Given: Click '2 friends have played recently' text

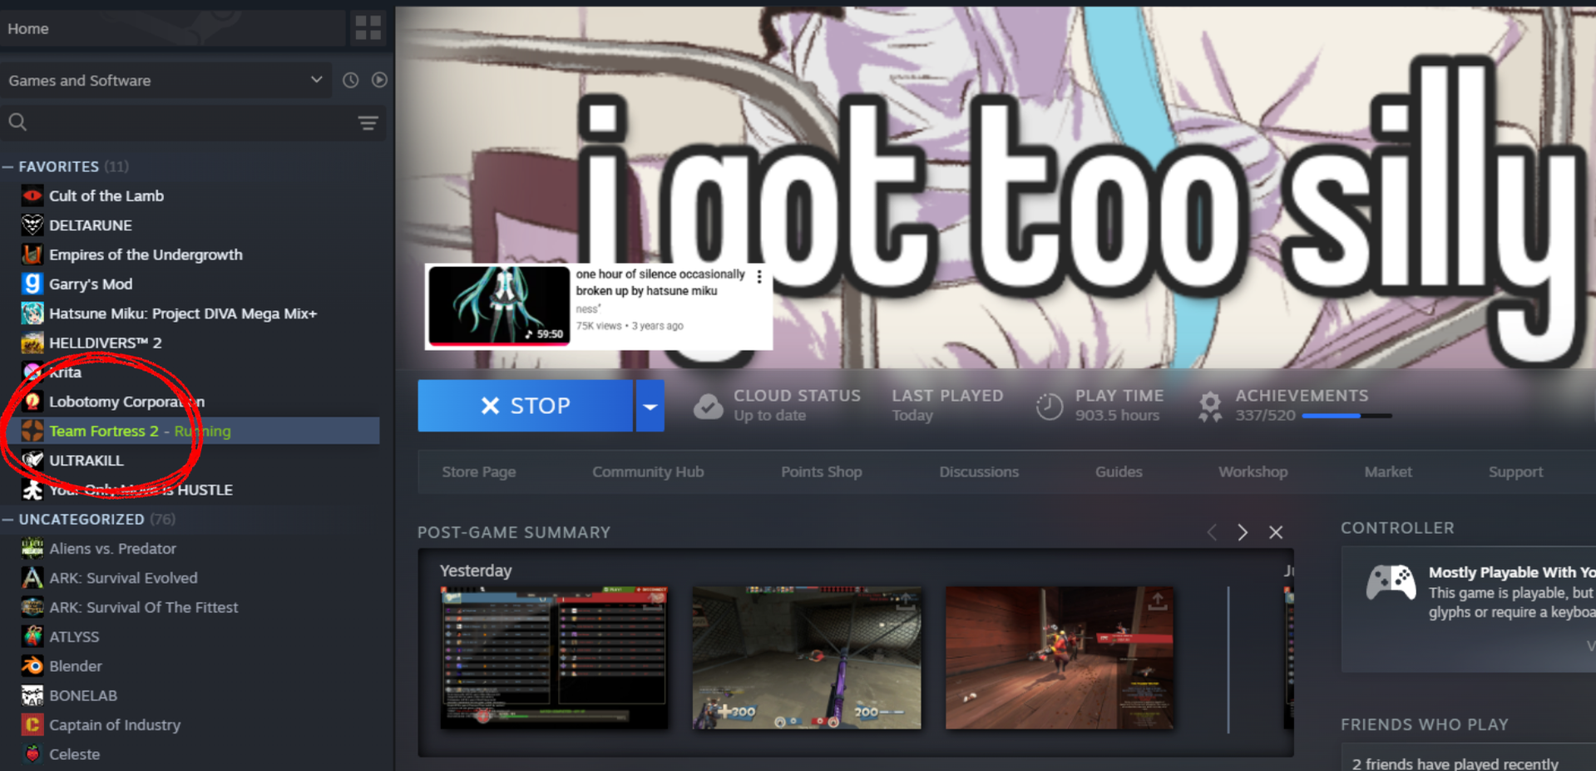Looking at the screenshot, I should point(1455,764).
